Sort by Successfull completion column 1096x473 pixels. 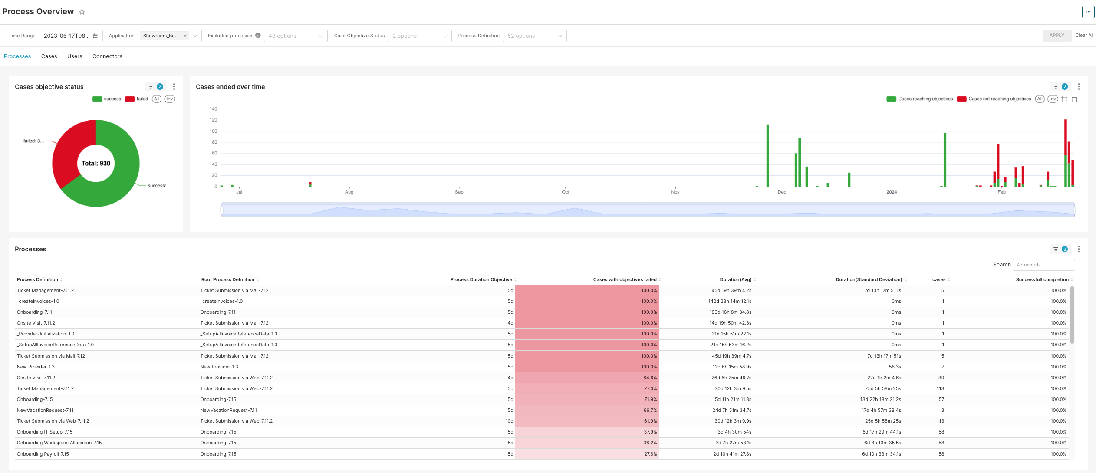tap(1044, 279)
